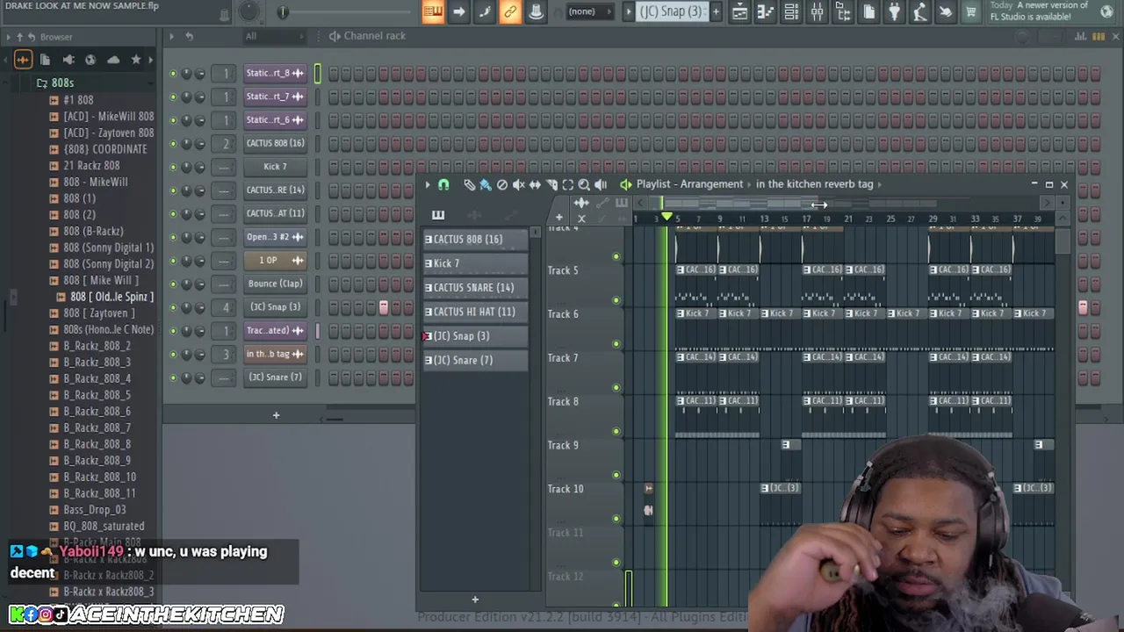Open the Open..3 #2 channel button
1124x632 pixels.
[275, 237]
